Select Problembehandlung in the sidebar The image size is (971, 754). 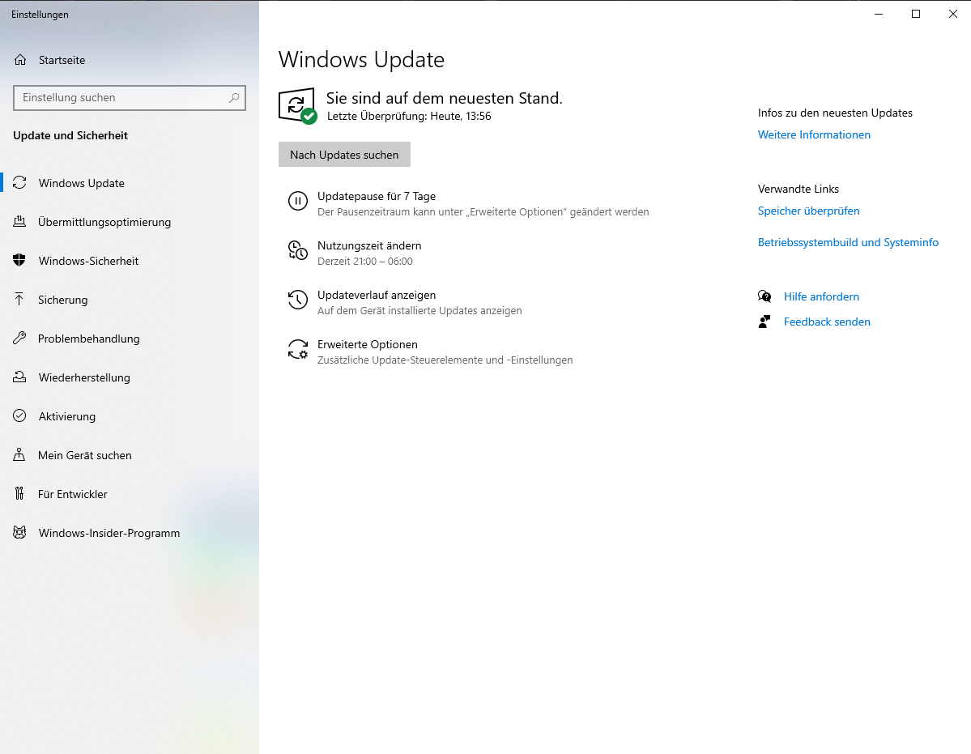click(130, 338)
